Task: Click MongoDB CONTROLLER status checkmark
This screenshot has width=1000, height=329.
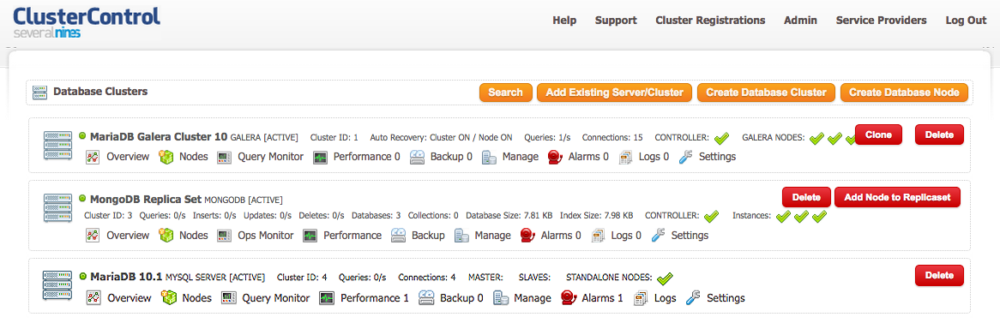Action: coord(711,216)
